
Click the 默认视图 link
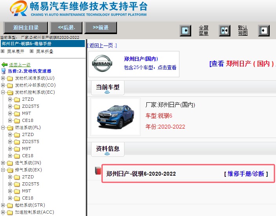(x=243, y=31)
